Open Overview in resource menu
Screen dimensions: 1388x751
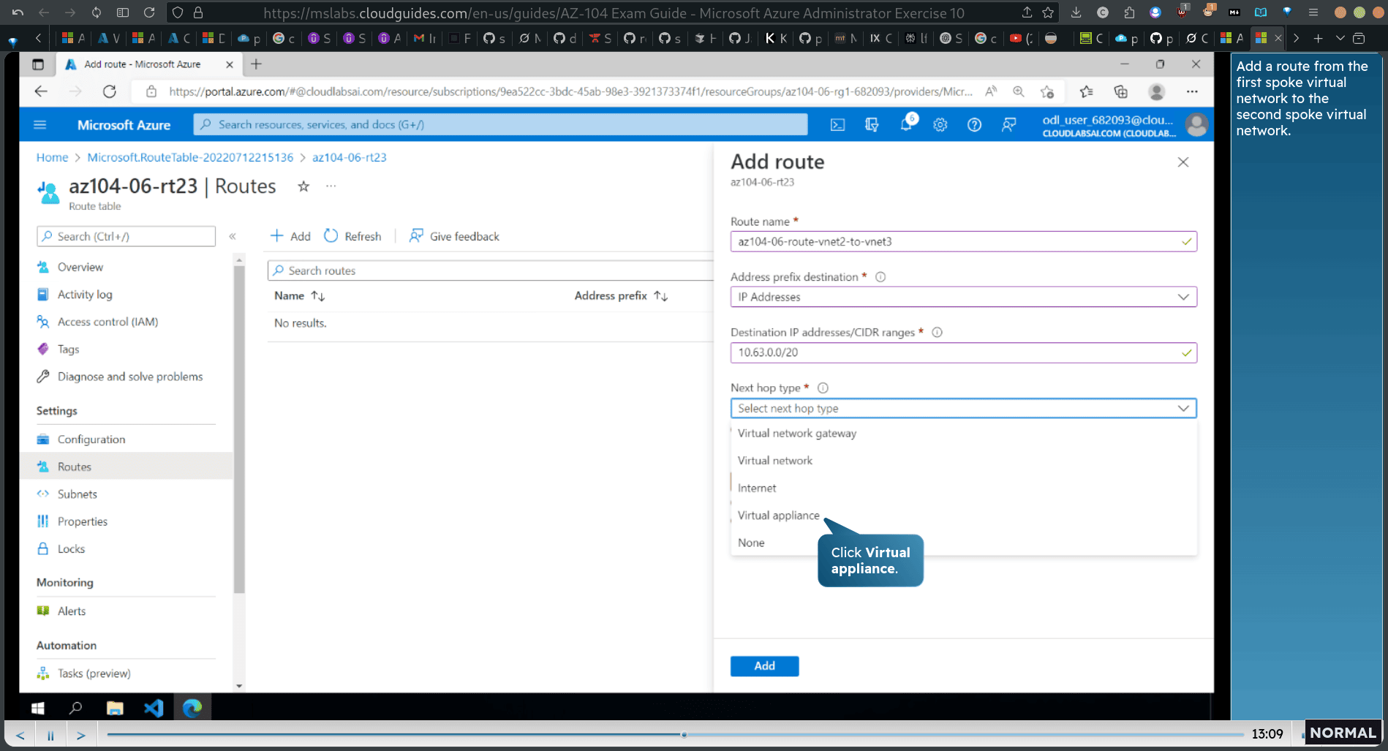pyautogui.click(x=80, y=267)
